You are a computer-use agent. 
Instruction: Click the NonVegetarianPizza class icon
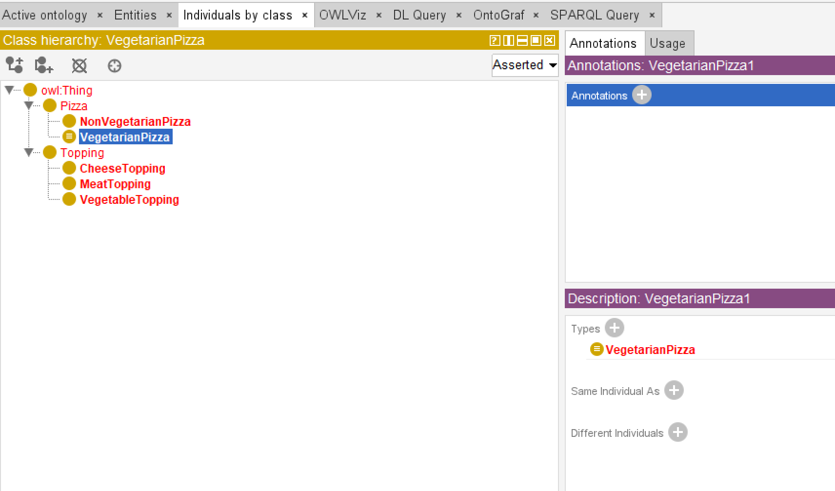tap(69, 121)
